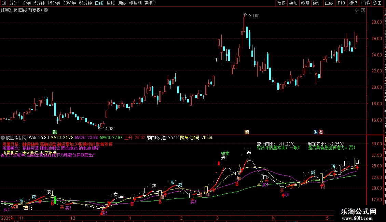The image size is (386, 222).
Task: Add stock with +自选 button
Action: [365, 3]
